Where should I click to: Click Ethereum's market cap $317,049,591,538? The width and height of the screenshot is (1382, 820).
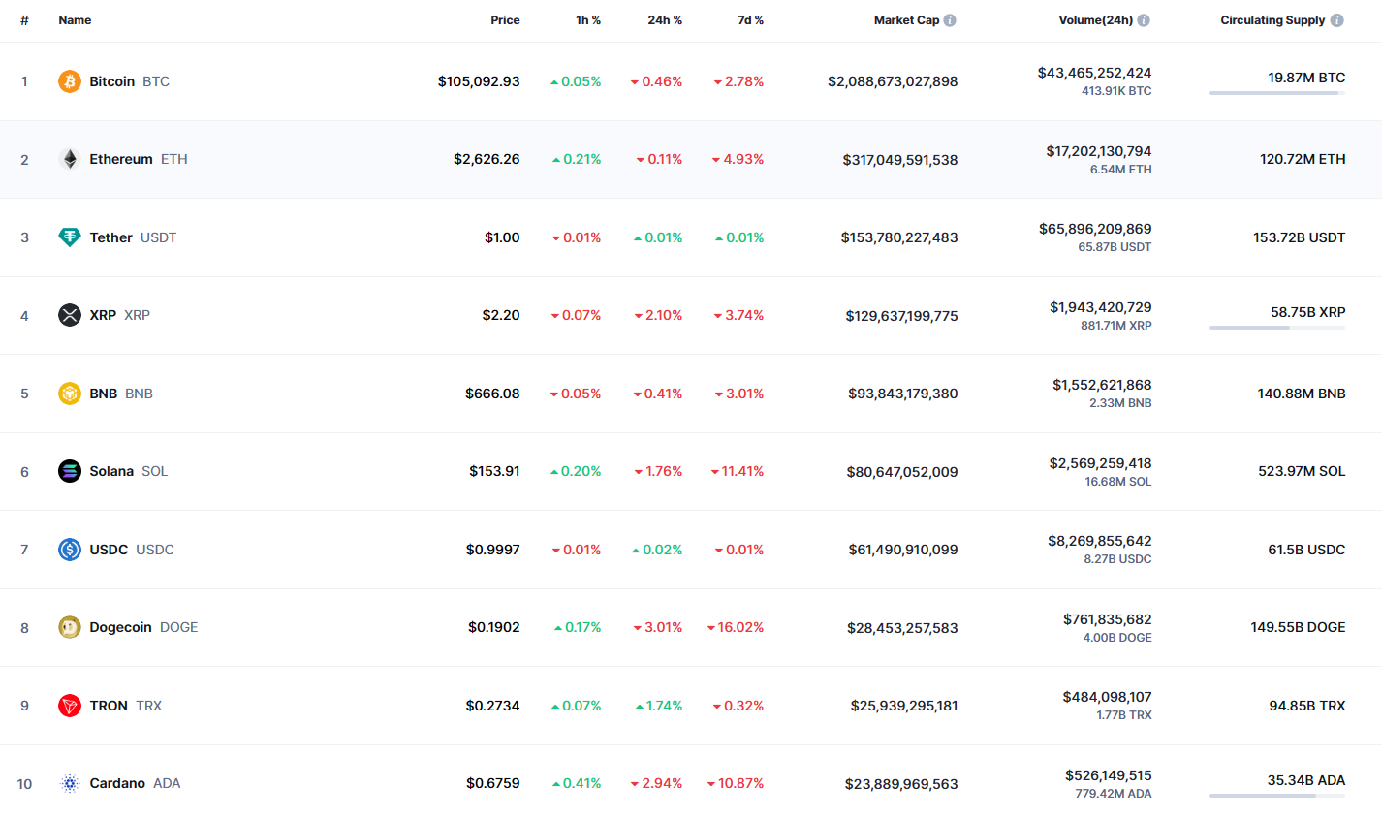(900, 160)
